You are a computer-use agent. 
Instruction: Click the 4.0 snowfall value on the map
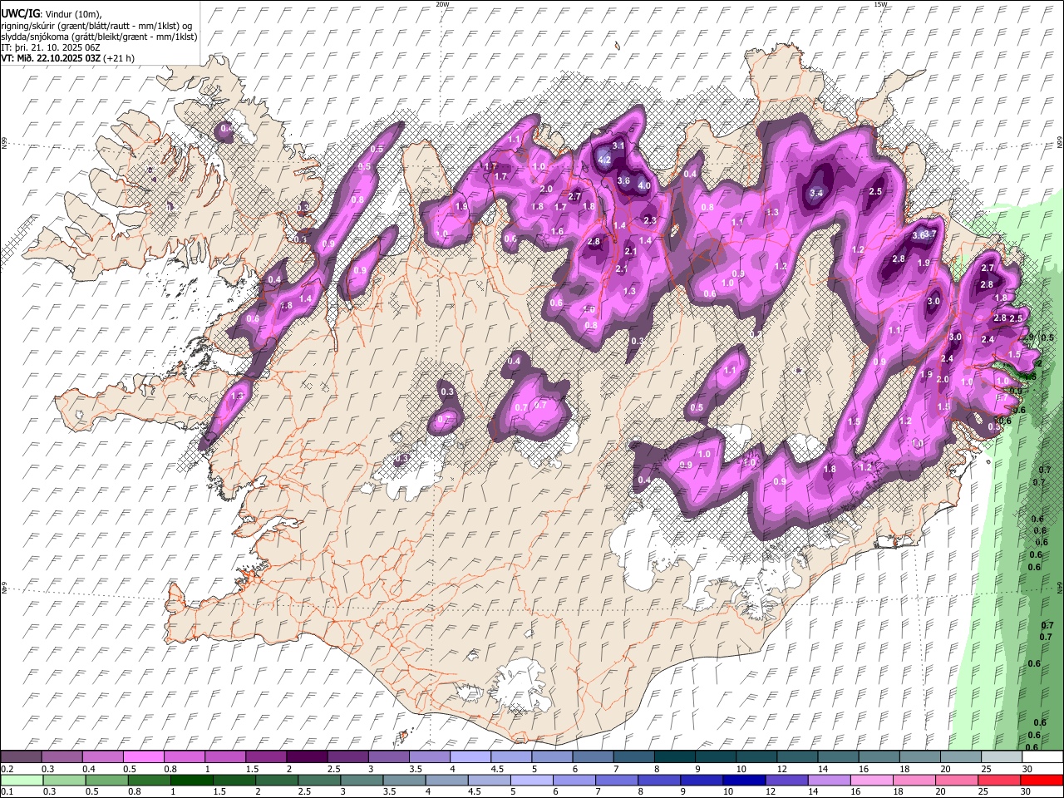(x=644, y=186)
